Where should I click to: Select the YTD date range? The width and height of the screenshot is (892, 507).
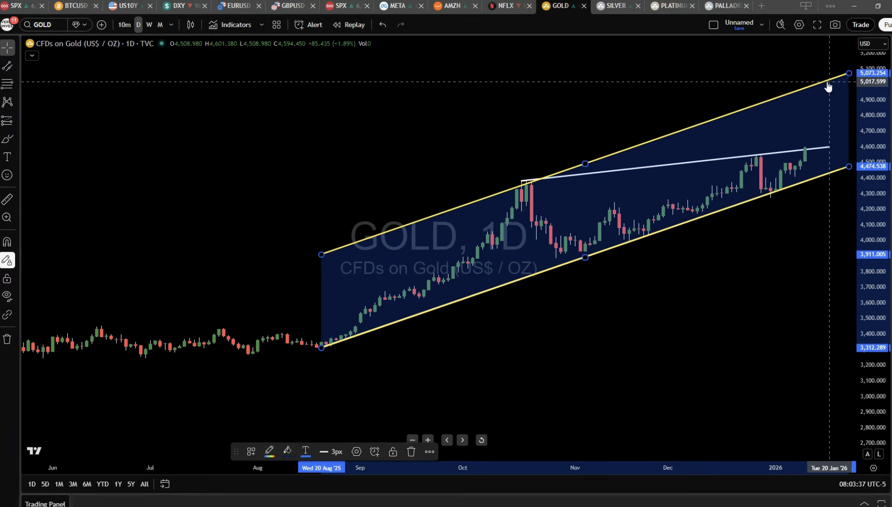point(103,484)
